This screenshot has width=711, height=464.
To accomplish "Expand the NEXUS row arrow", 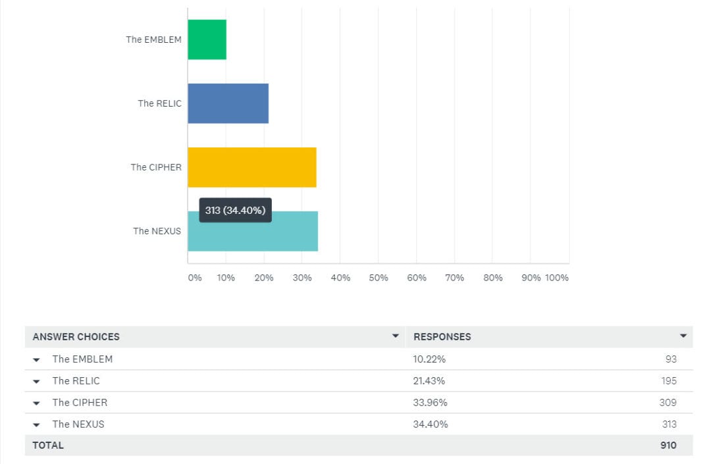I will click(37, 425).
